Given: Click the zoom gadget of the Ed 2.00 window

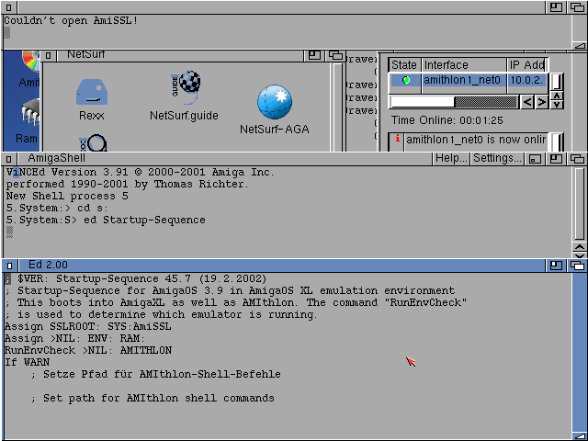Looking at the screenshot, I should (556, 266).
